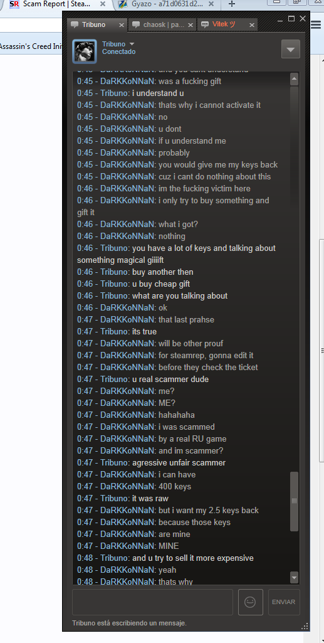Image resolution: width=324 pixels, height=643 pixels.
Task: Switch to the chaosk chat tab
Action: click(162, 25)
